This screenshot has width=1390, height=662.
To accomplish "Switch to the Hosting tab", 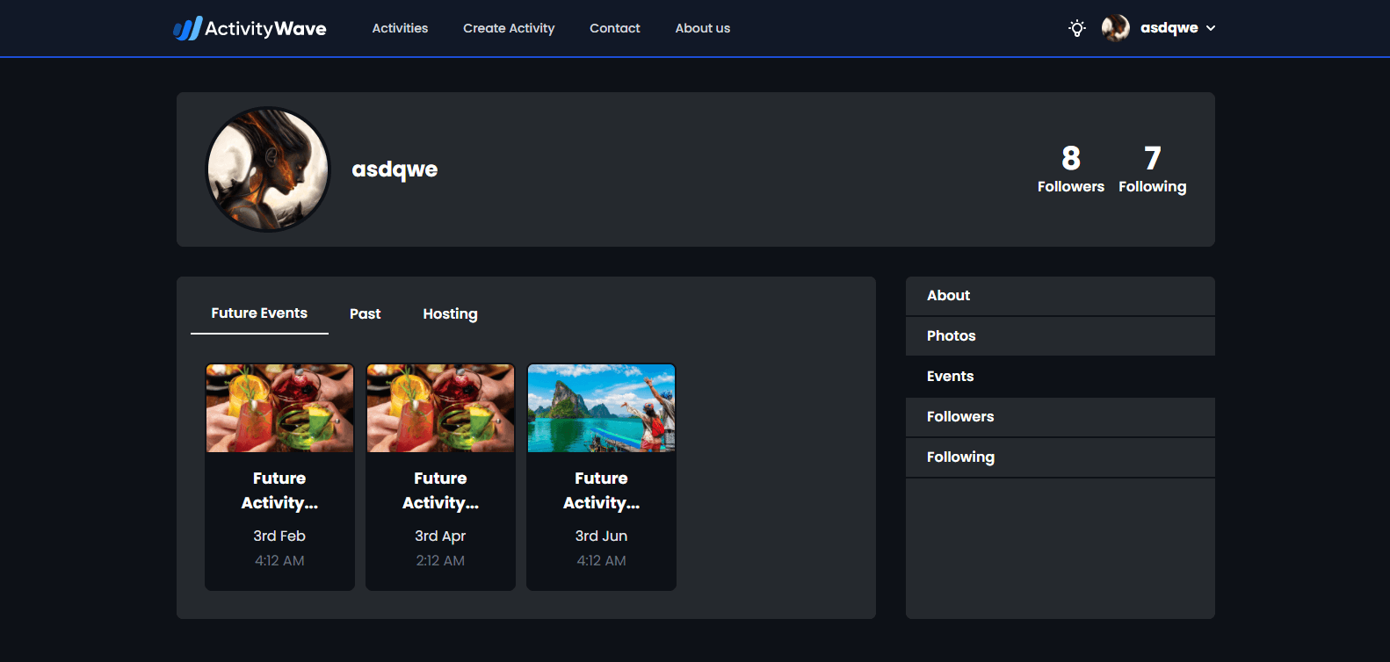I will coord(450,313).
